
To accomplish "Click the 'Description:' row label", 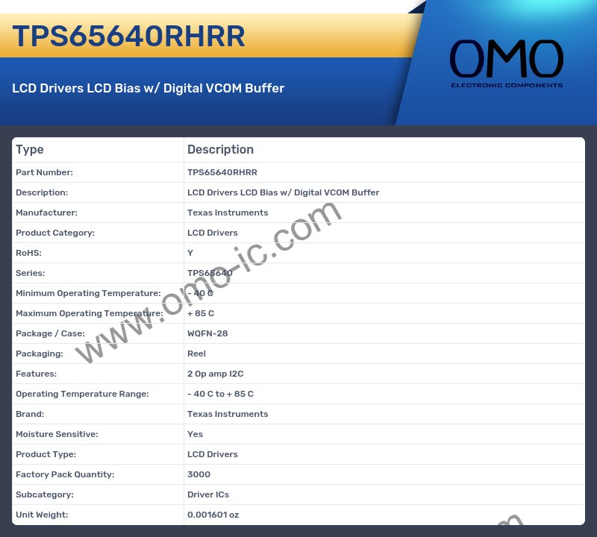I will point(42,192).
